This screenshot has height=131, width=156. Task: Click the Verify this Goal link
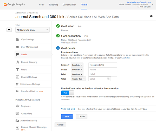pos(68,109)
